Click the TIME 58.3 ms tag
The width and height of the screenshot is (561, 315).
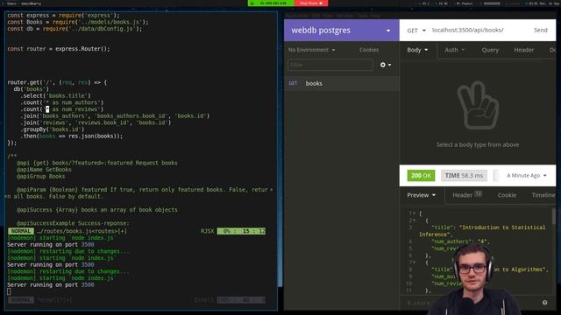[x=464, y=175]
